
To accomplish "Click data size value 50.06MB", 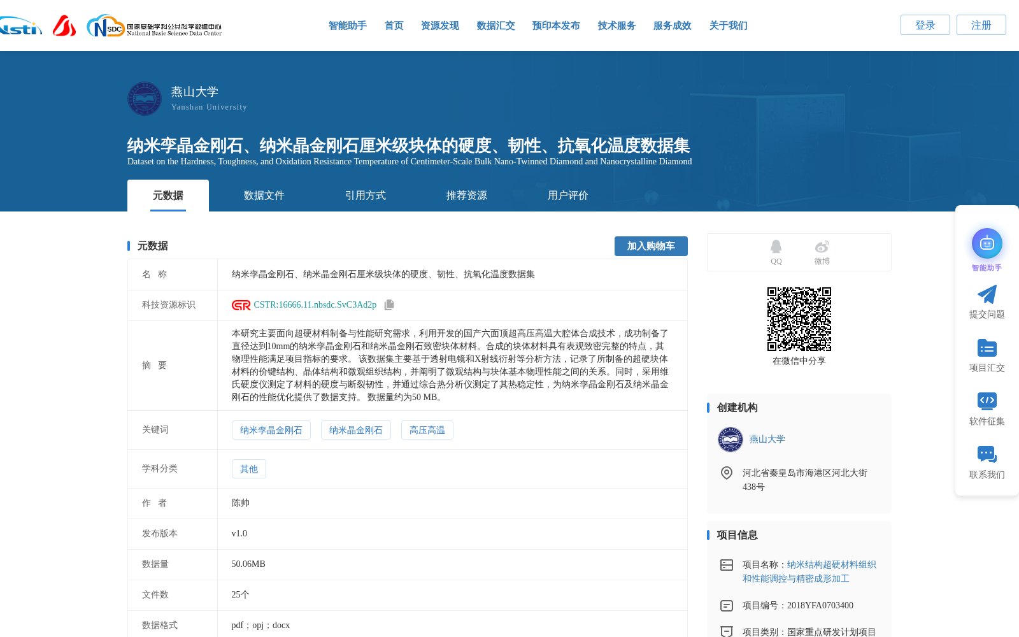I will tap(248, 564).
